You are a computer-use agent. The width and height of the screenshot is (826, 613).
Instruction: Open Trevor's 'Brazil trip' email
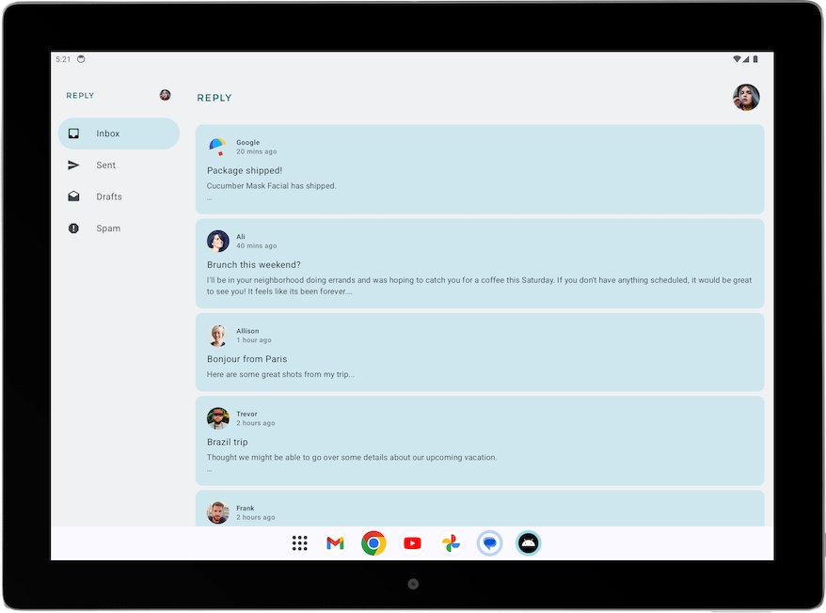pos(479,440)
